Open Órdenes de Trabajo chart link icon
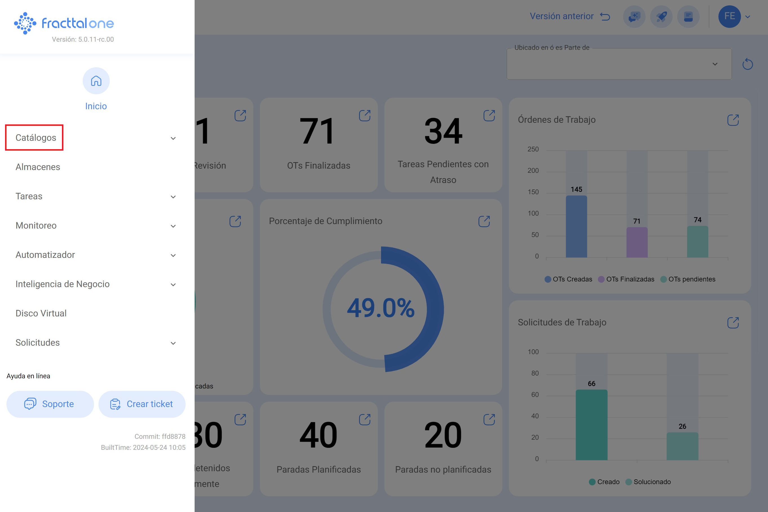This screenshot has width=768, height=512. pyautogui.click(x=733, y=120)
